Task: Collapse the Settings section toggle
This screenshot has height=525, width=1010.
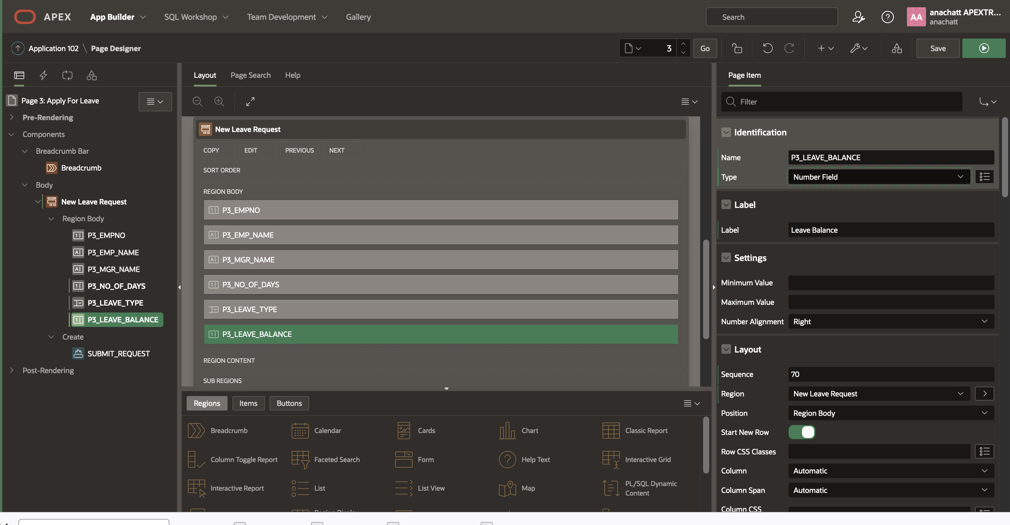Action: [726, 258]
